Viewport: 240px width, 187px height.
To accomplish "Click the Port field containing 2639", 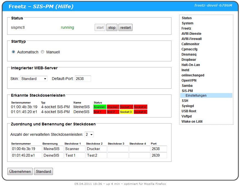I will (159, 155).
